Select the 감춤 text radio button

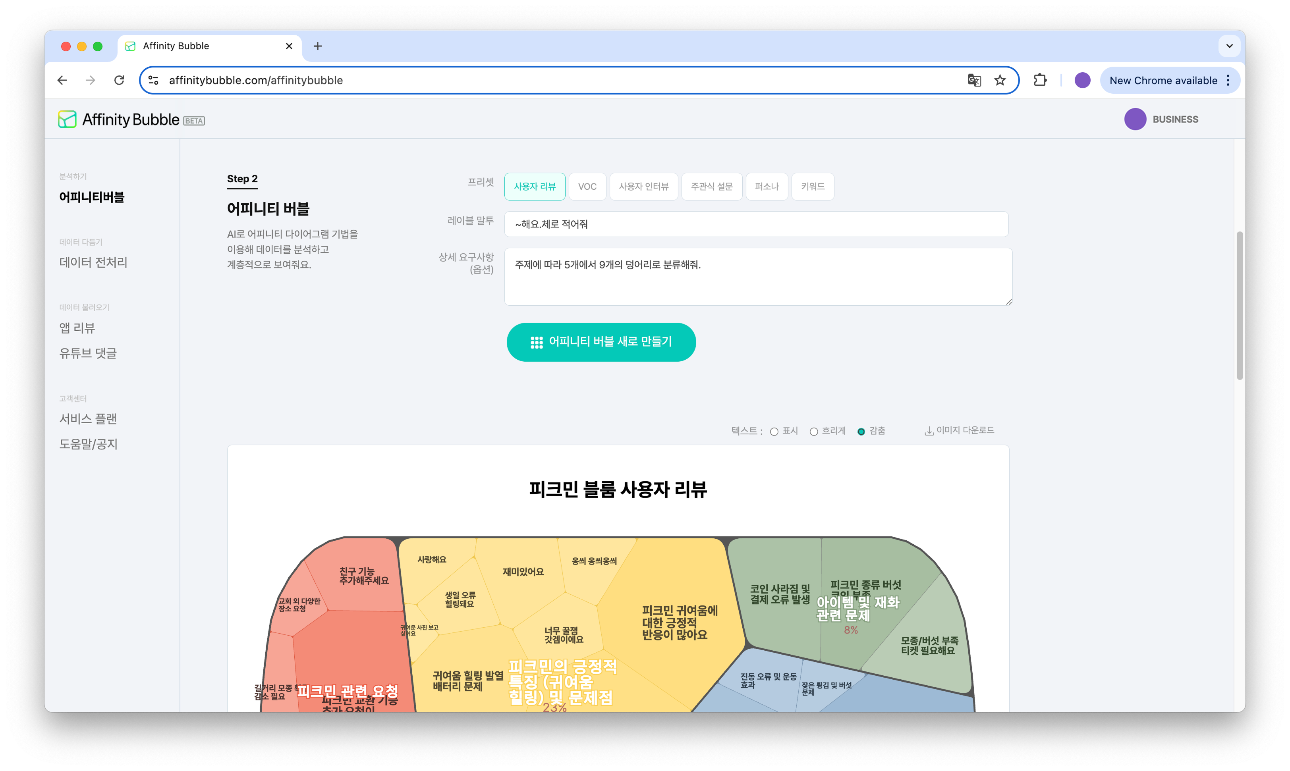(x=861, y=432)
